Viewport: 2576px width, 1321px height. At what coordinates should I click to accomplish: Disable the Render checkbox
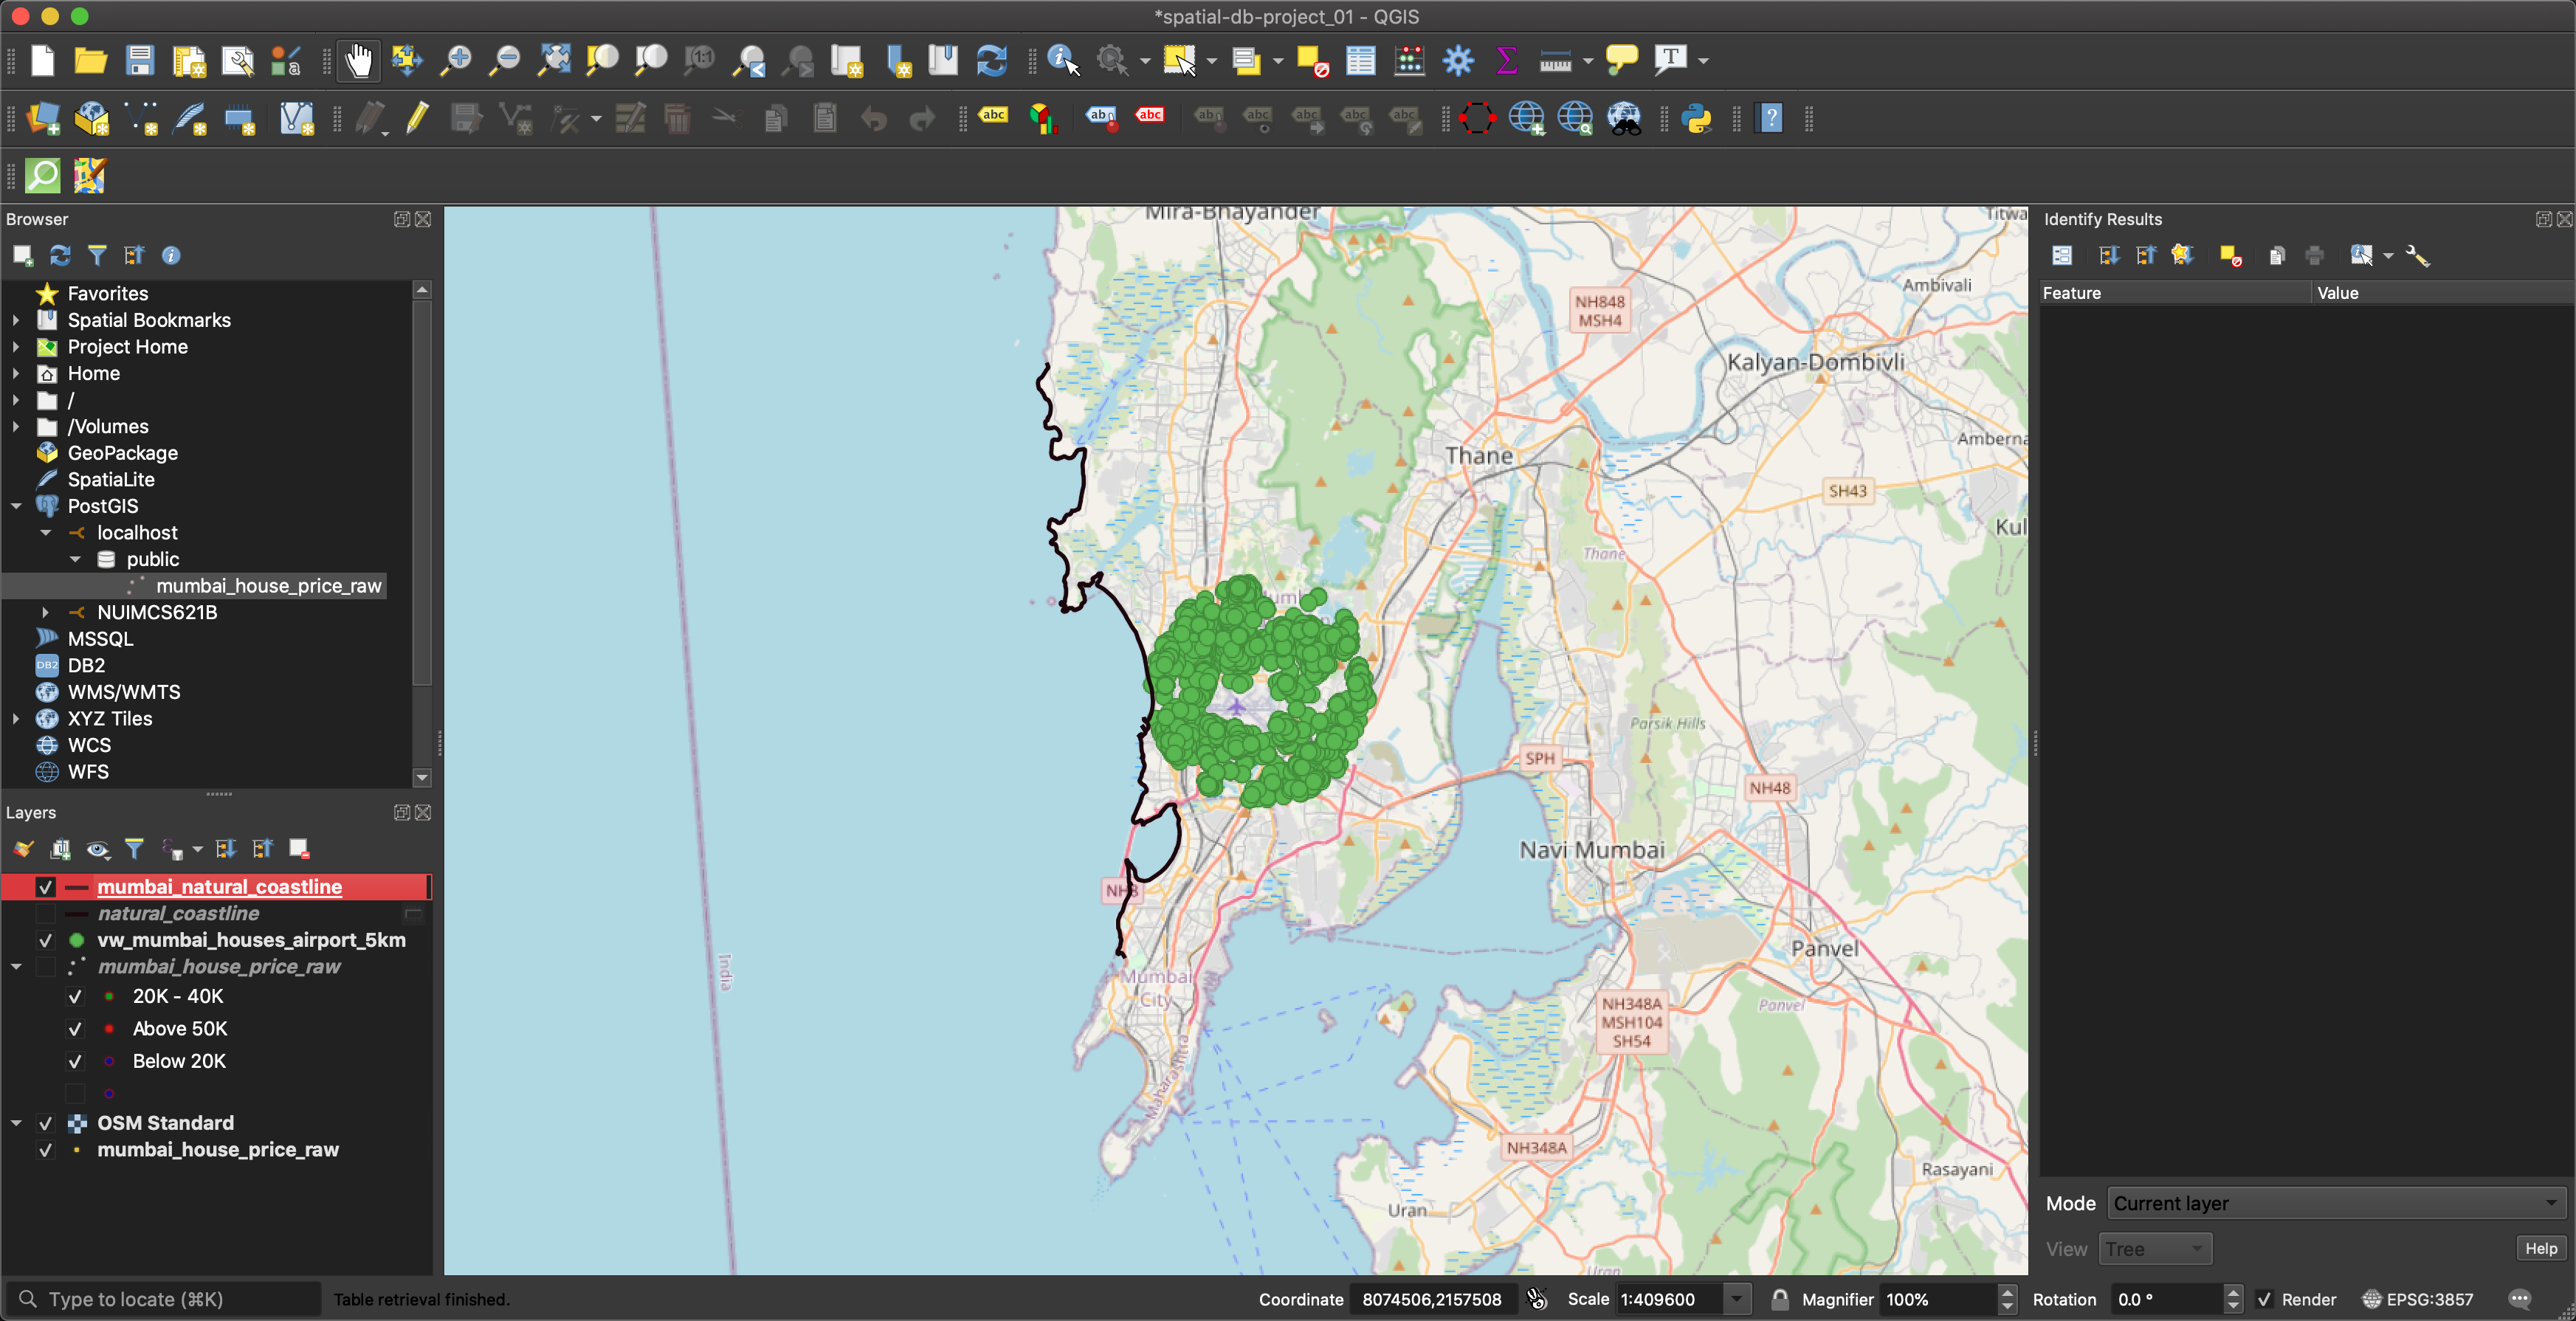pos(2264,1299)
